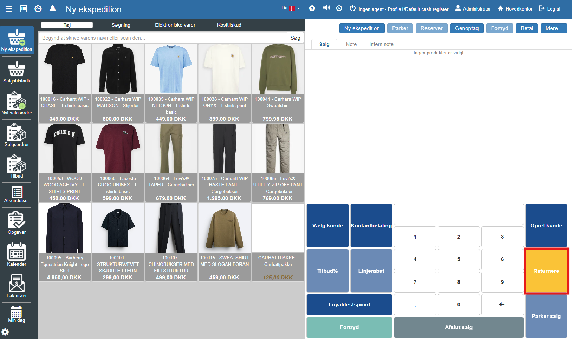Switch to the Tøj category tab
Viewport: 572px width, 339px height.
[x=67, y=25]
